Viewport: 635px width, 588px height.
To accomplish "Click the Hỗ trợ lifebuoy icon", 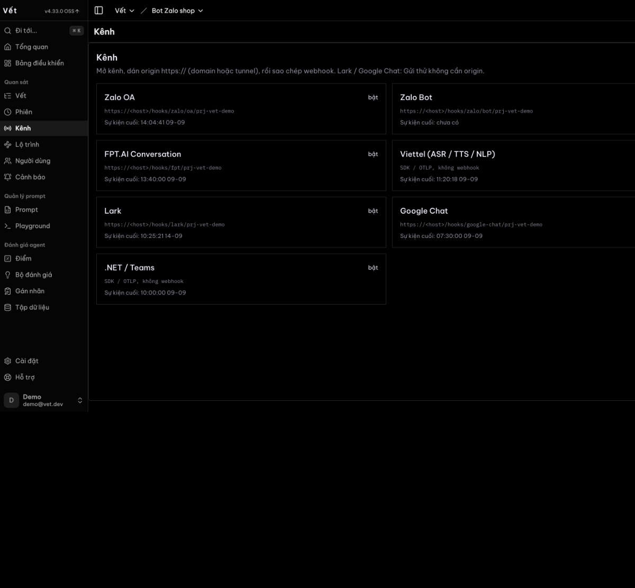I will [7, 378].
